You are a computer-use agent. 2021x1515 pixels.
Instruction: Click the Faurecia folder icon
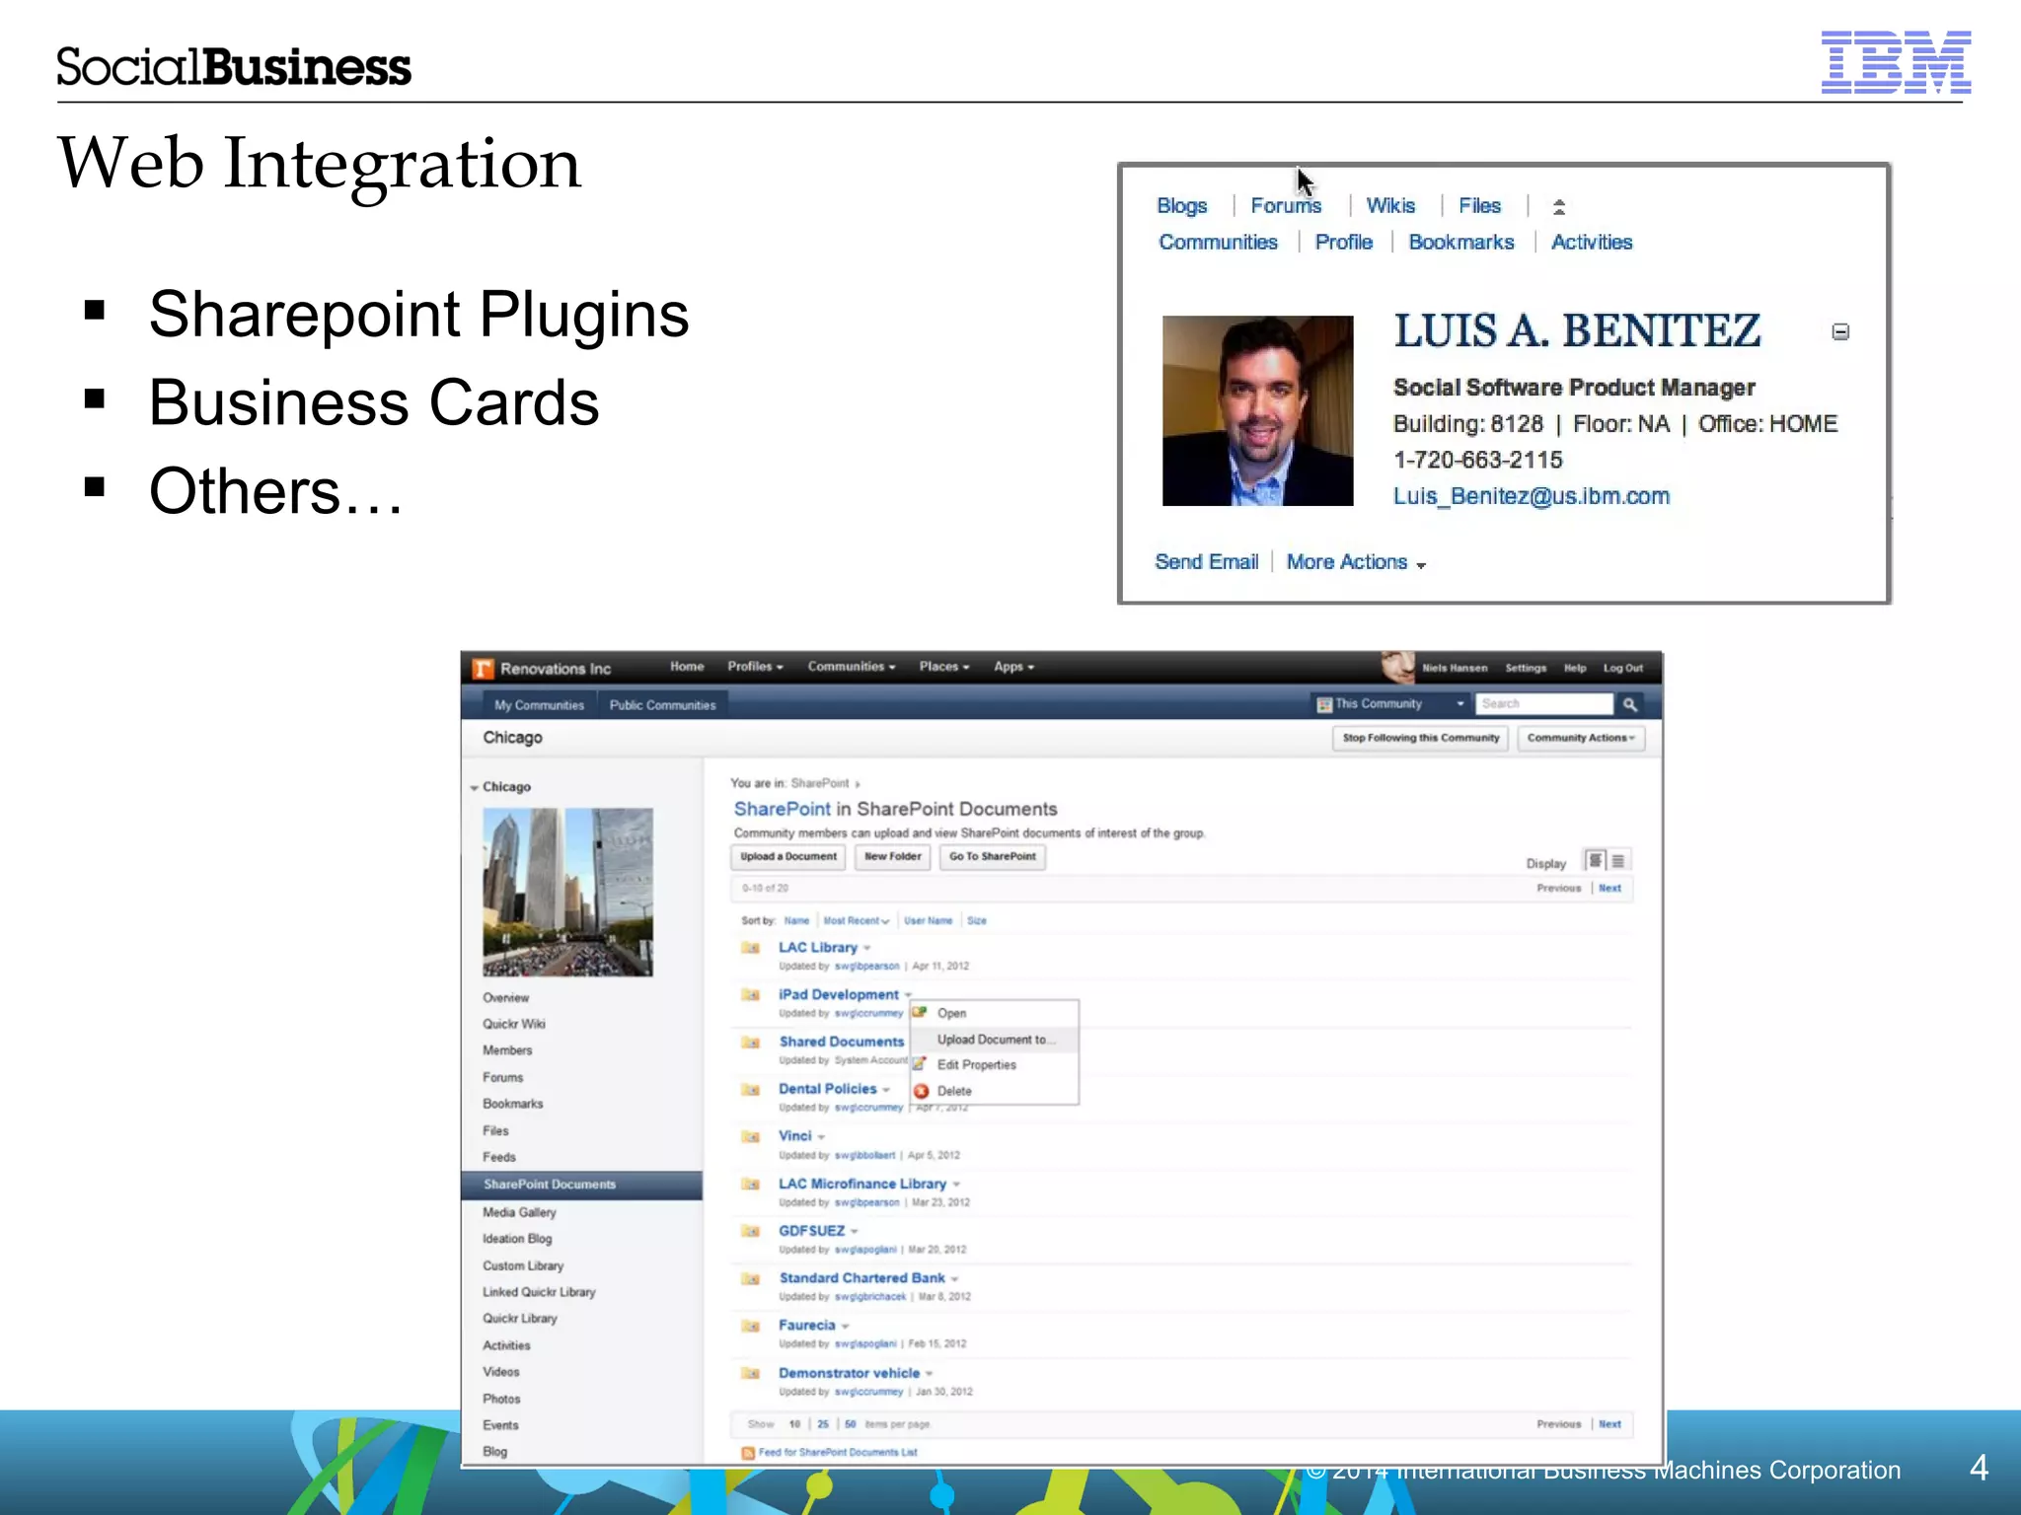pyautogui.click(x=751, y=1326)
